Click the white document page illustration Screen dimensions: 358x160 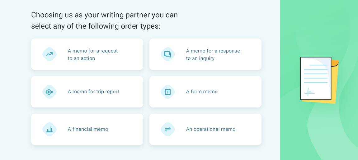[316, 78]
